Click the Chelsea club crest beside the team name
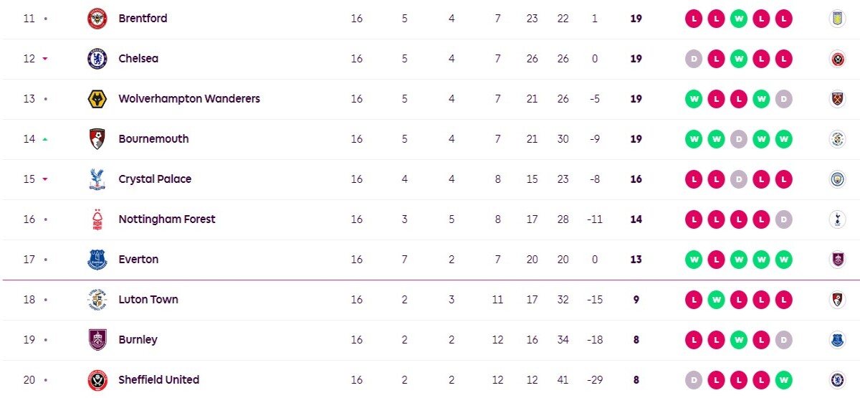Viewport: 860px width, 398px height. click(97, 59)
